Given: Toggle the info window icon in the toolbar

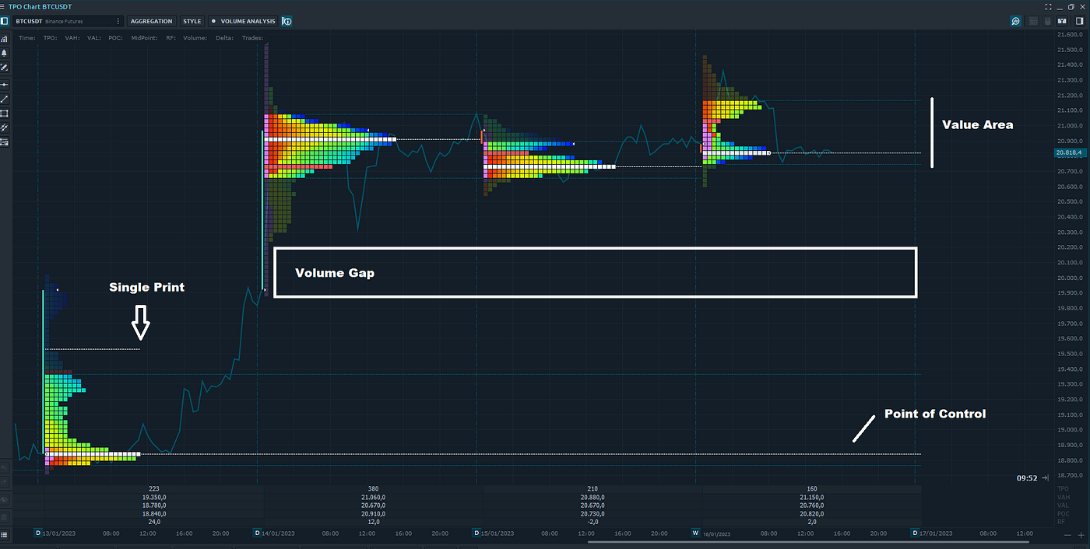Looking at the screenshot, I should tap(287, 21).
